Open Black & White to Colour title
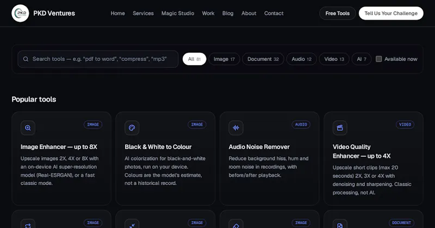 (158, 147)
